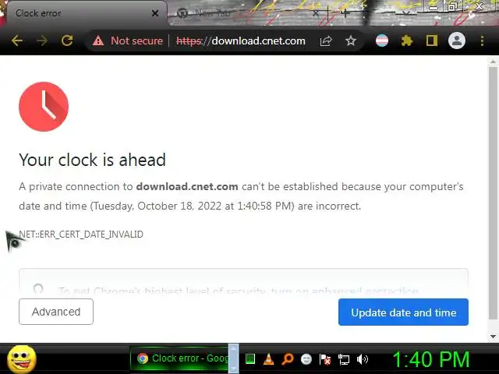Open the Extensions puzzle piece menu
This screenshot has width=499, height=374.
407,41
